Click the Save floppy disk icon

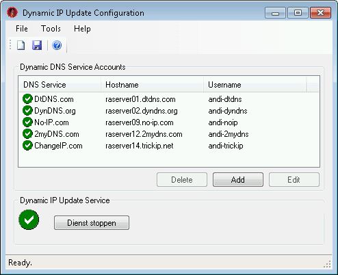point(37,45)
